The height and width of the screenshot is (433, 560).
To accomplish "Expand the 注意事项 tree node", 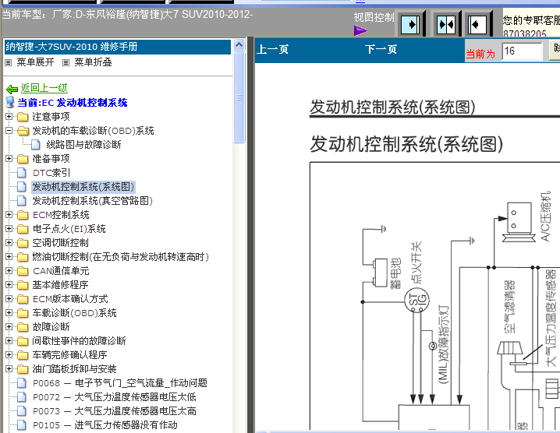I will 9,117.
